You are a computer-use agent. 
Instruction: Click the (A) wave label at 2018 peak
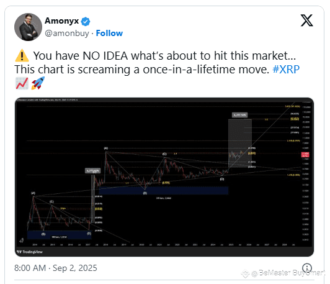tap(106, 149)
